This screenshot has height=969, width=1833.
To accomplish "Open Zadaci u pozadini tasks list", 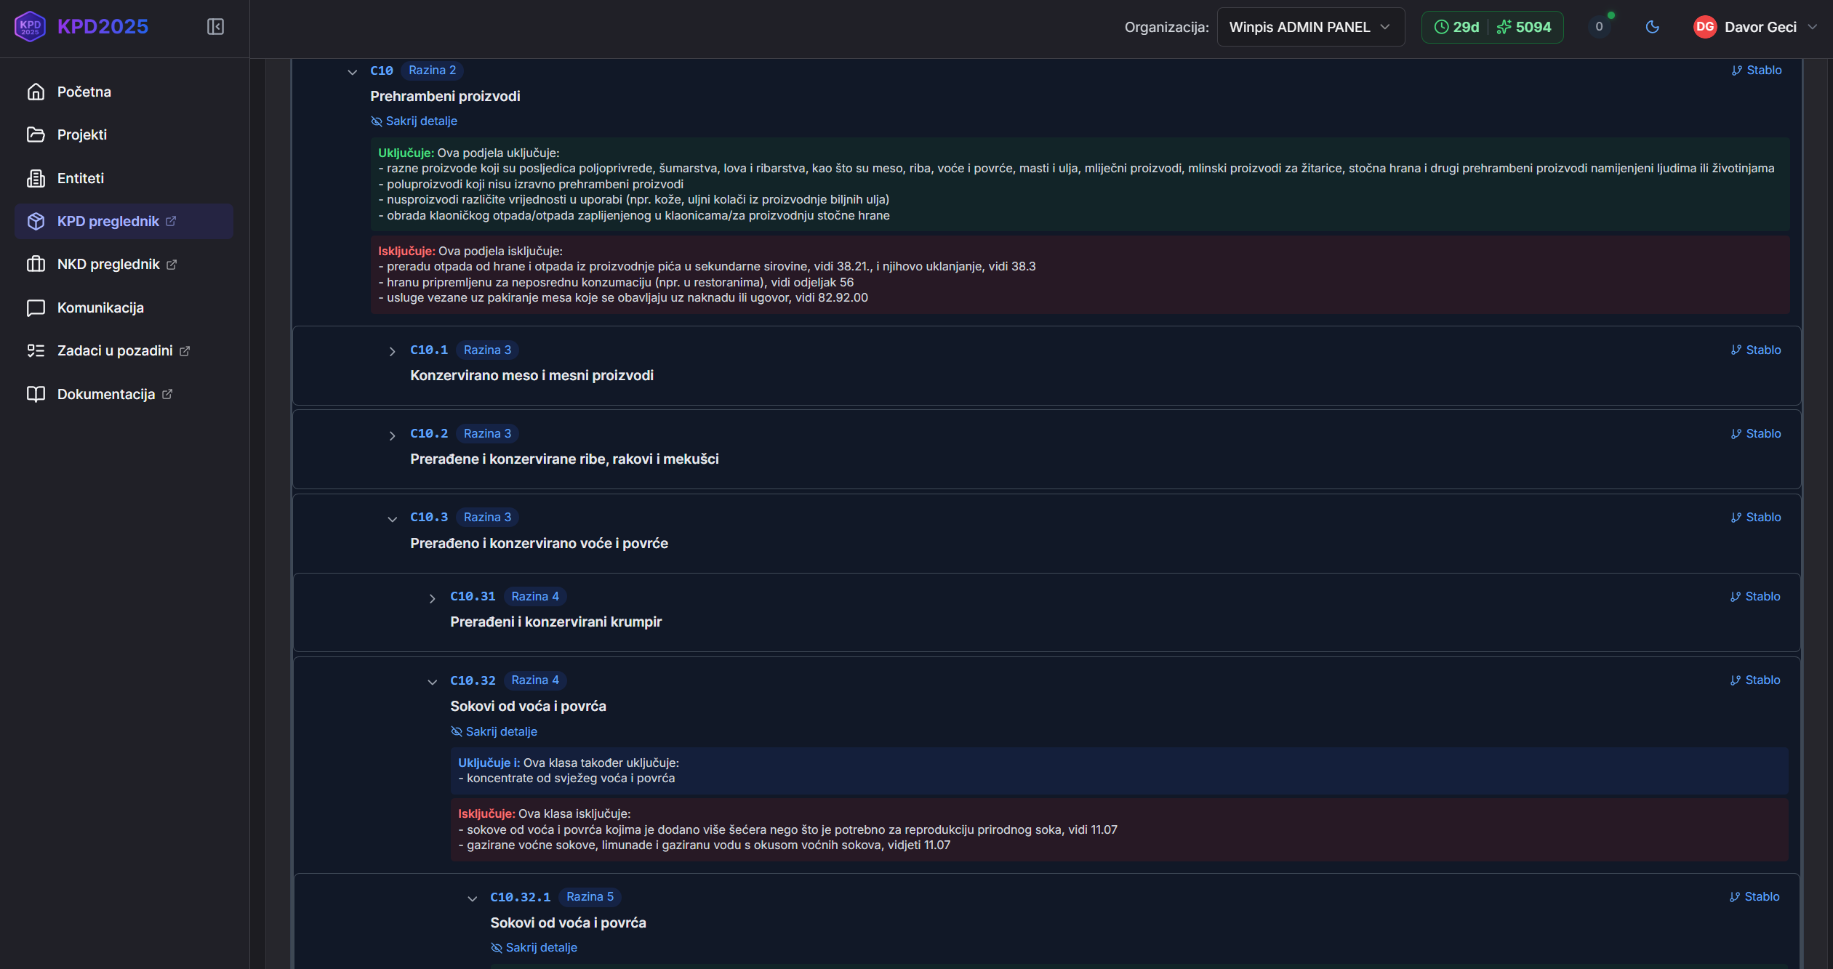I will click(x=114, y=350).
